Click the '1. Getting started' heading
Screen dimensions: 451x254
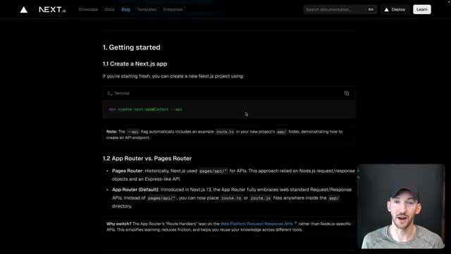132,47
